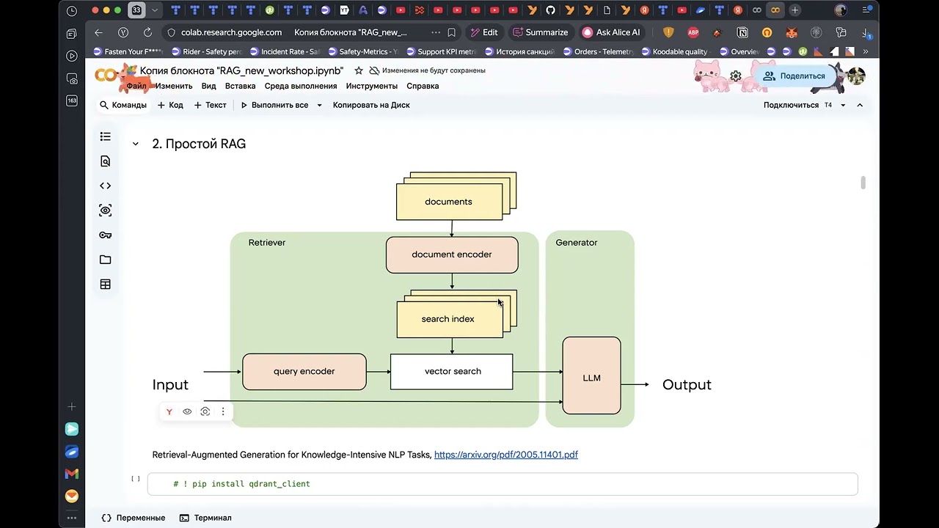939x528 pixels.
Task: Collapse the '2. Простой RAG' section
Action: click(x=135, y=144)
